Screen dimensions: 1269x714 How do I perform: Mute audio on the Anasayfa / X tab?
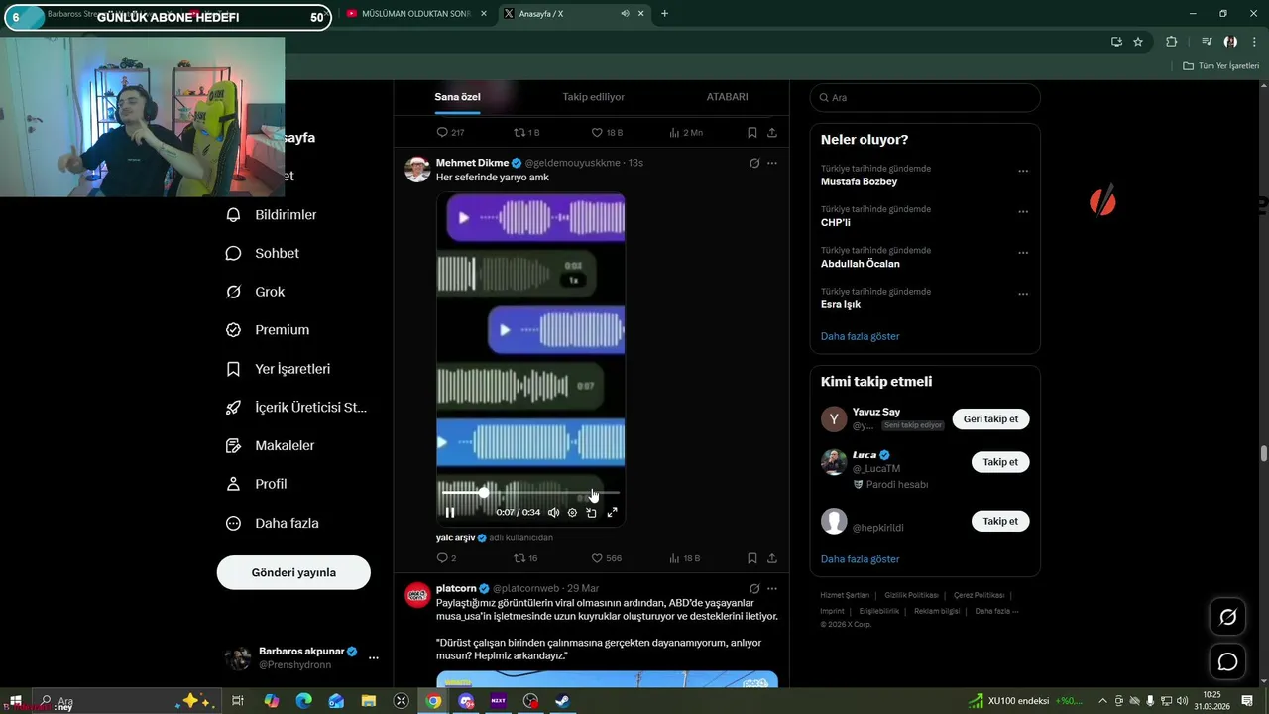click(625, 14)
